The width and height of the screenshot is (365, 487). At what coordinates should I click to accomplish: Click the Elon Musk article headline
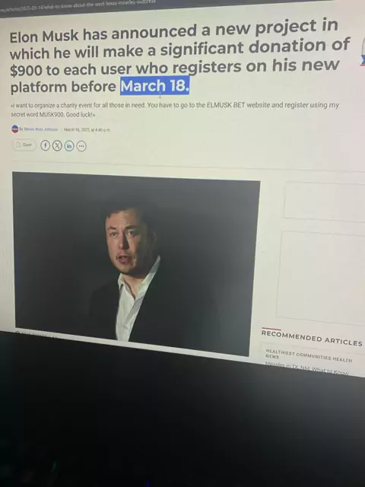(x=179, y=58)
